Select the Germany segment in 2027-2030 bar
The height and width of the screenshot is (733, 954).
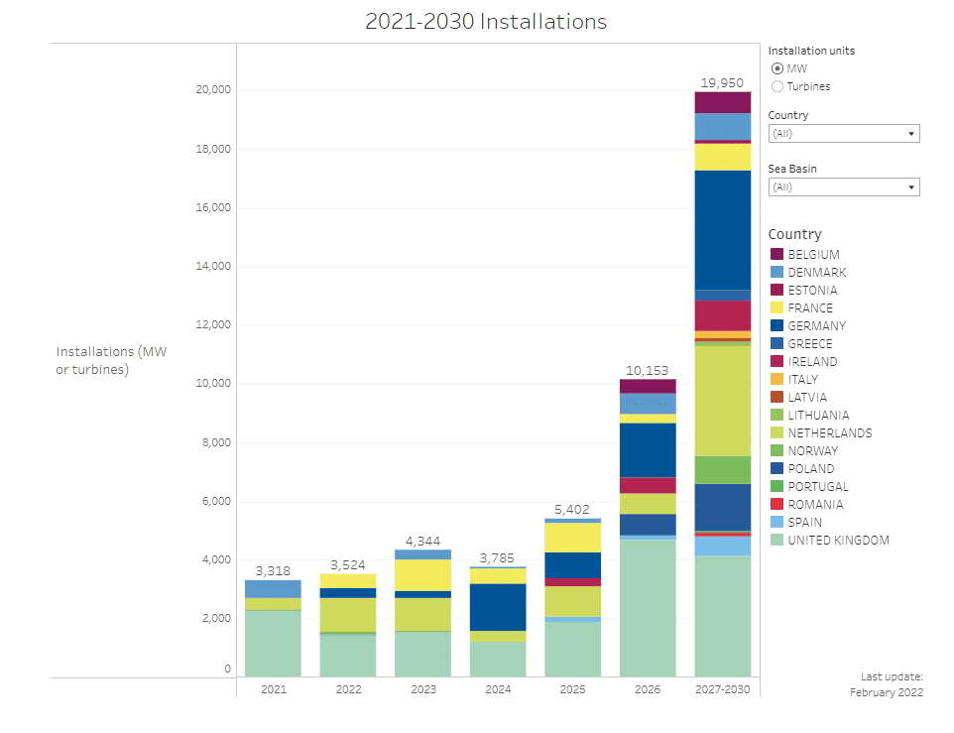click(x=722, y=229)
